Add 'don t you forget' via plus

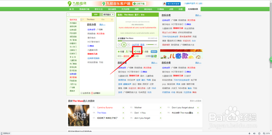pyautogui.click(x=161, y=118)
